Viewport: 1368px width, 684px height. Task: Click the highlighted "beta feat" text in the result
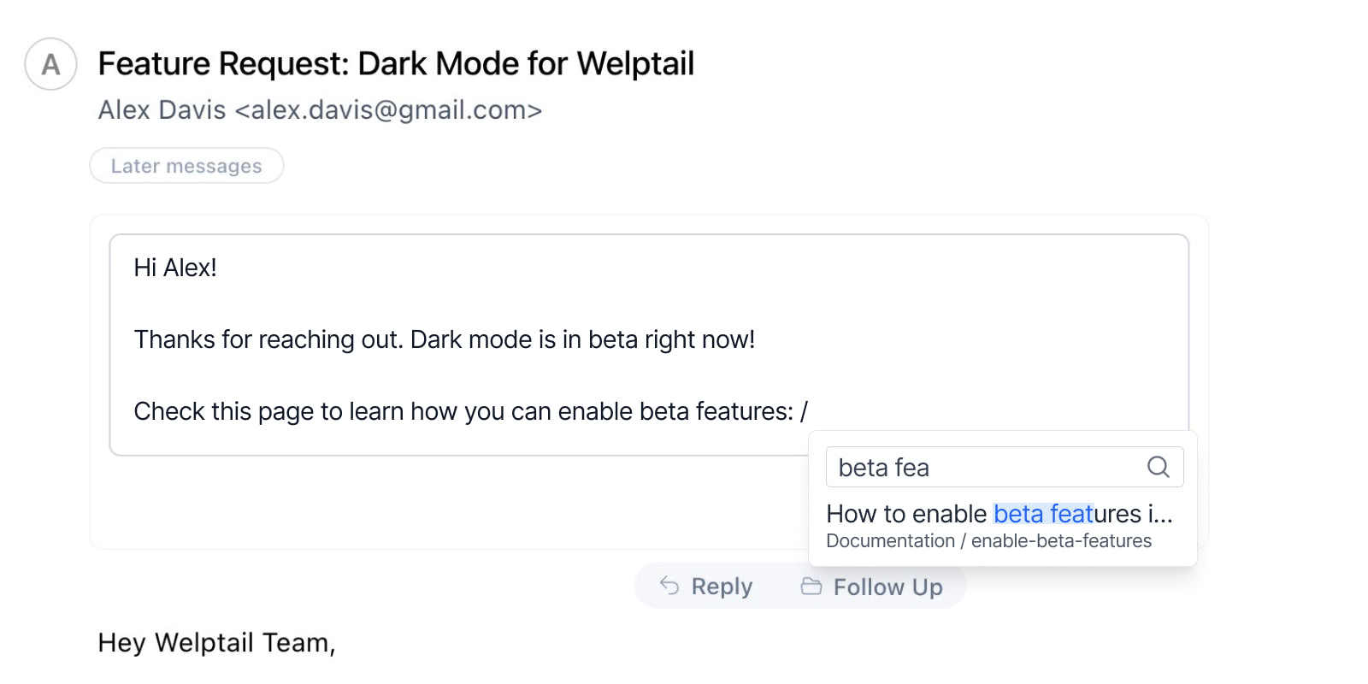tap(1043, 514)
